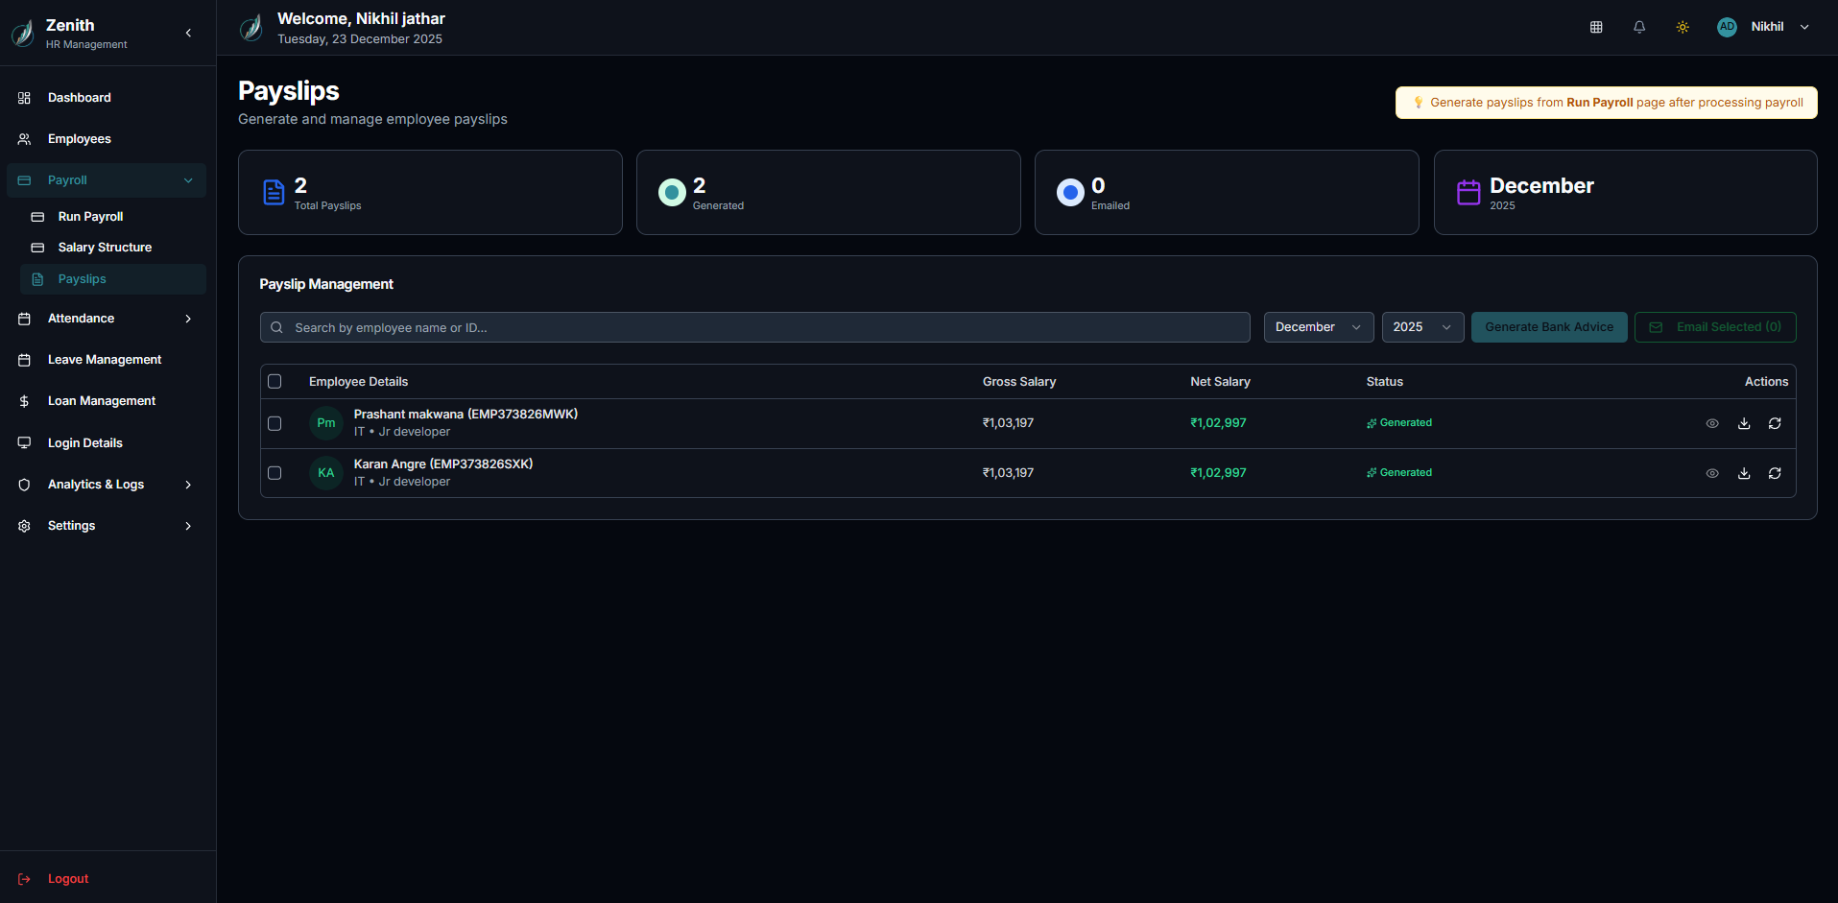
Task: Open the 2025 year dropdown
Action: pyautogui.click(x=1421, y=327)
